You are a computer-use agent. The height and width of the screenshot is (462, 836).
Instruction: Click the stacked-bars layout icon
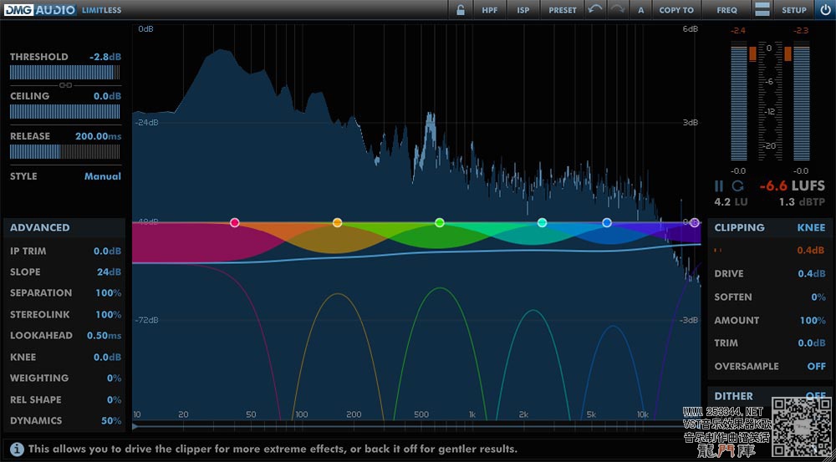tap(762, 10)
